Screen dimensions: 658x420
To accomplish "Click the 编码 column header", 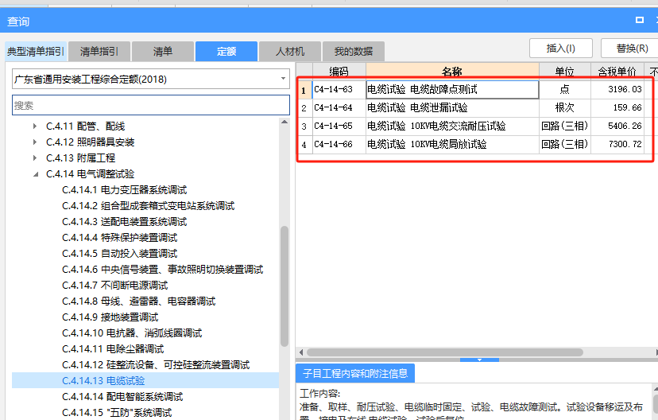I will point(339,70).
